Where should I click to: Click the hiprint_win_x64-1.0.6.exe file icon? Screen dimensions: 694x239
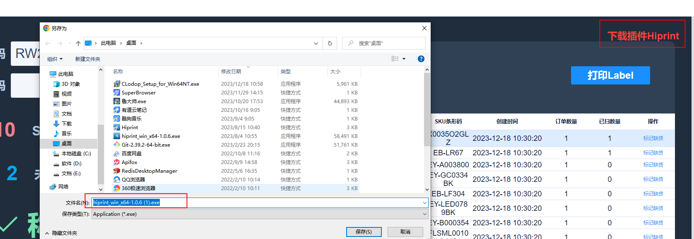click(117, 136)
